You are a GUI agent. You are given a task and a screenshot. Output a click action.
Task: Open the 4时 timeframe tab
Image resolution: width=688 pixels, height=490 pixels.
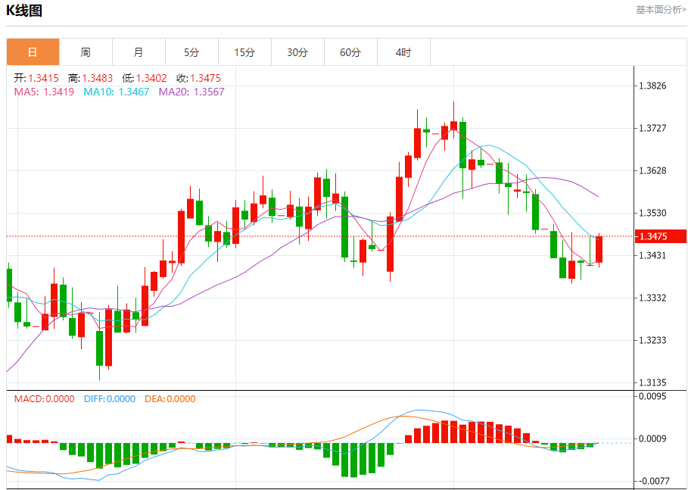click(x=403, y=52)
